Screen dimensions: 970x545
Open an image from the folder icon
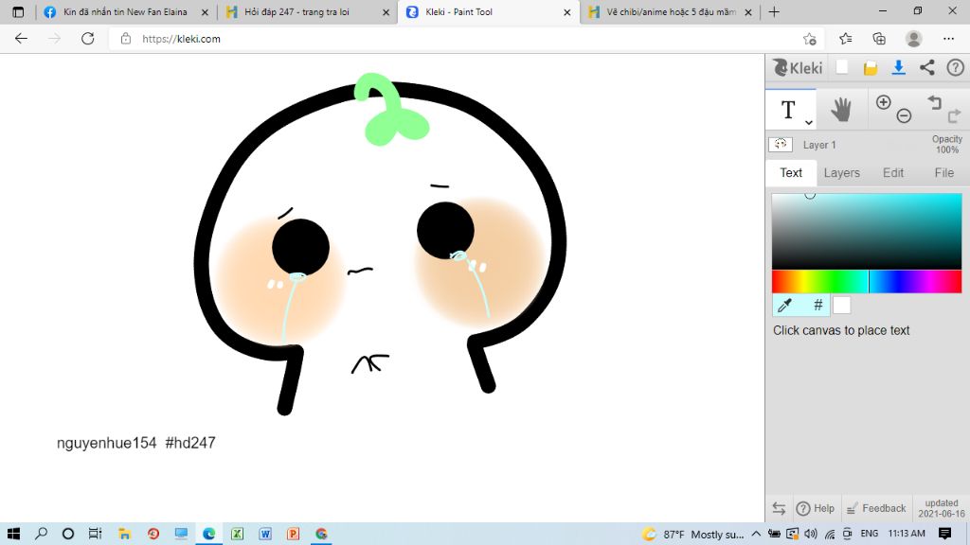(x=871, y=68)
